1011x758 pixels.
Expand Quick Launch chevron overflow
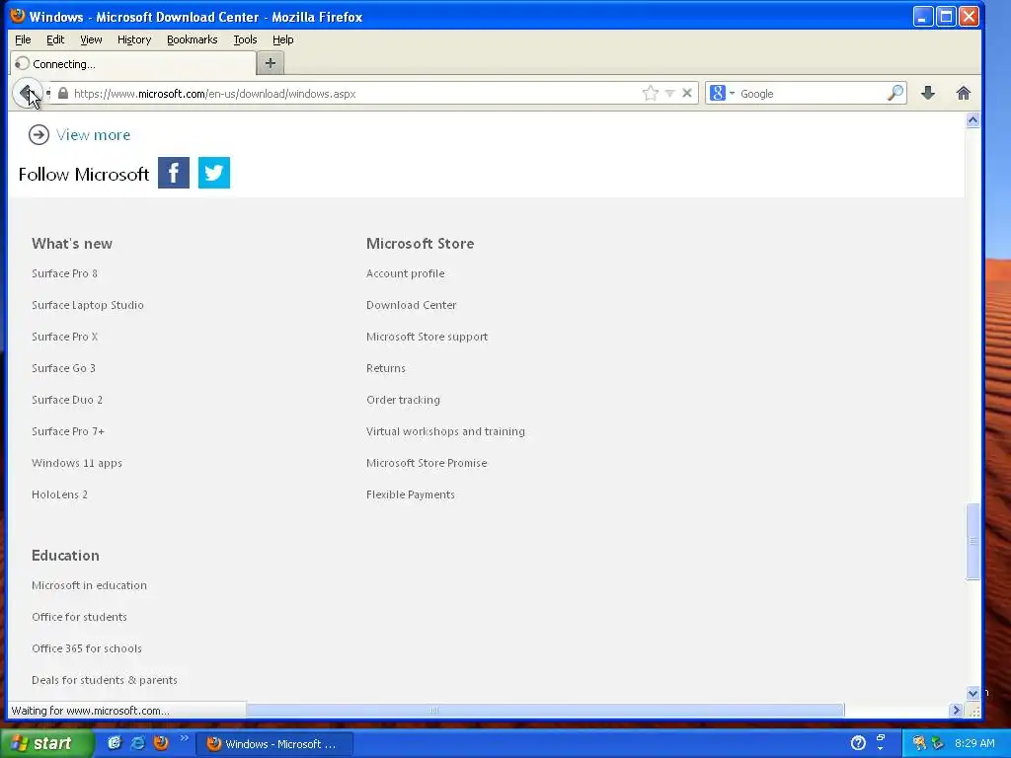[185, 738]
